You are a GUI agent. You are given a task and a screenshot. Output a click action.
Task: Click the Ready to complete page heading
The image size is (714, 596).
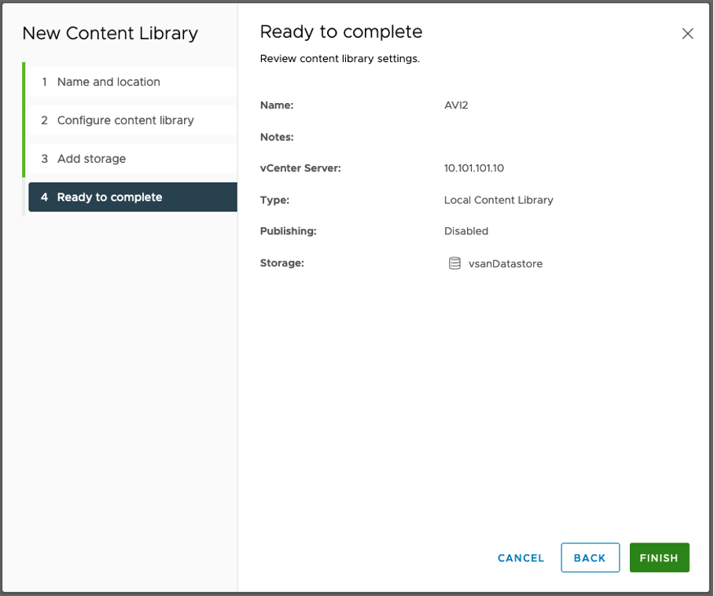point(340,31)
